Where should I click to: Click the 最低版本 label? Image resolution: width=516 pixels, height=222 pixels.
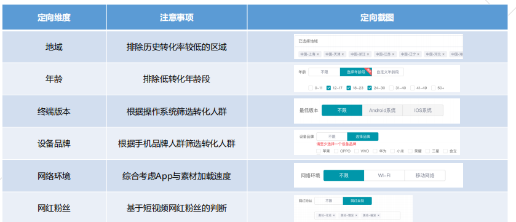(x=309, y=111)
